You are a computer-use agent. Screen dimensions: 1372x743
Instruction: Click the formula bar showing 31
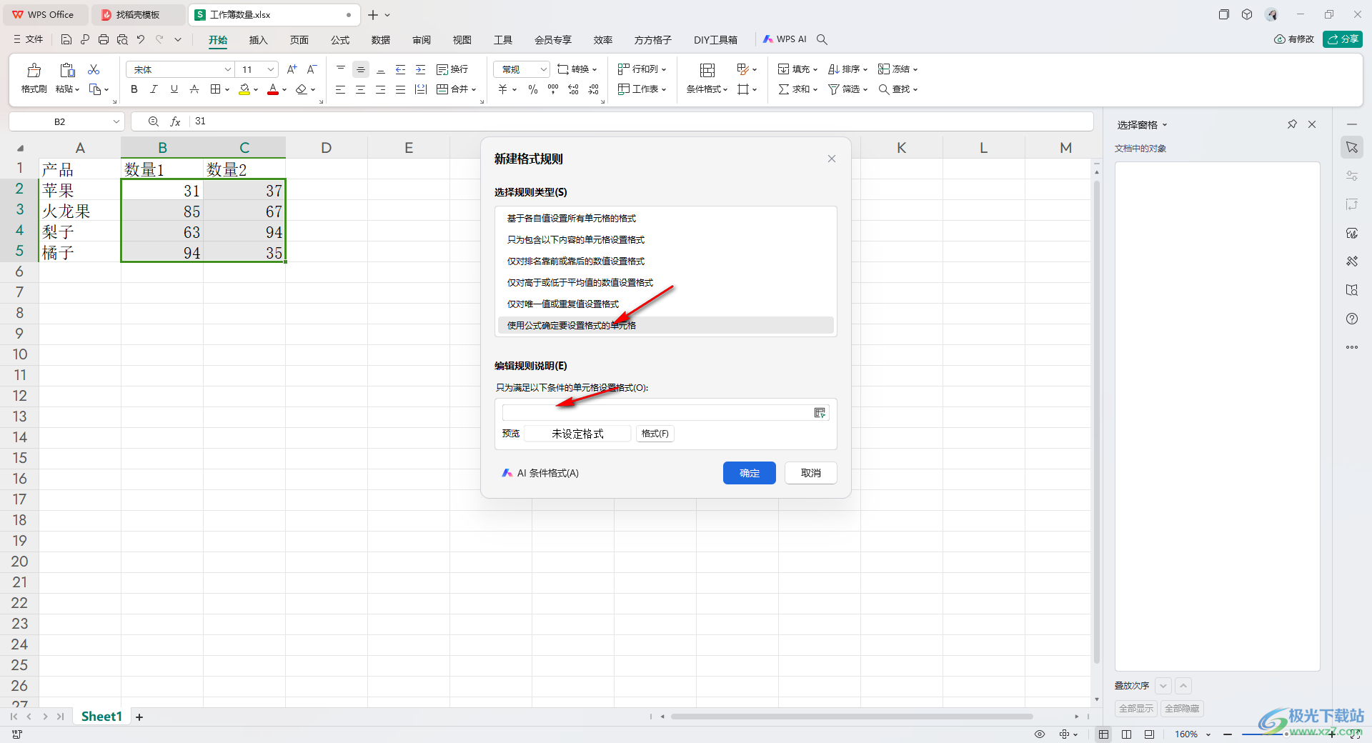(641, 121)
